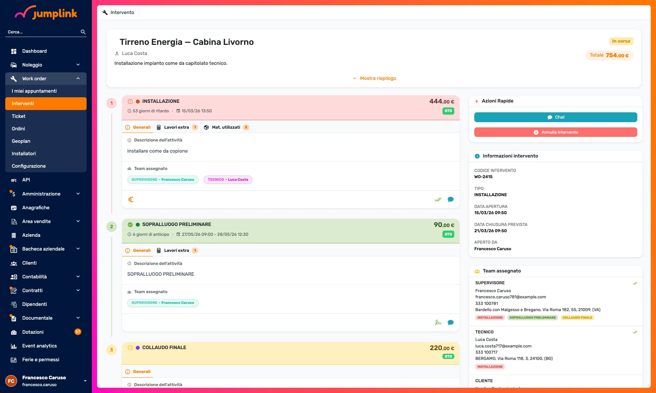Click the Chat button

pyautogui.click(x=556, y=117)
